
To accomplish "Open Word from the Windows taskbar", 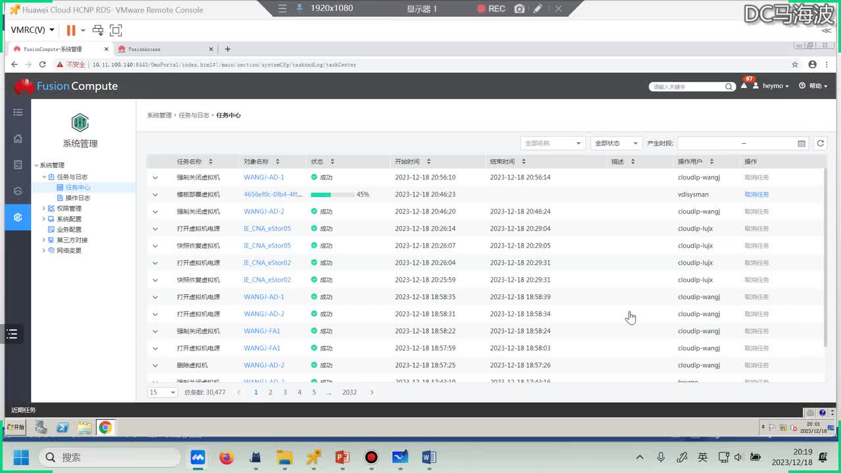I will pyautogui.click(x=429, y=457).
